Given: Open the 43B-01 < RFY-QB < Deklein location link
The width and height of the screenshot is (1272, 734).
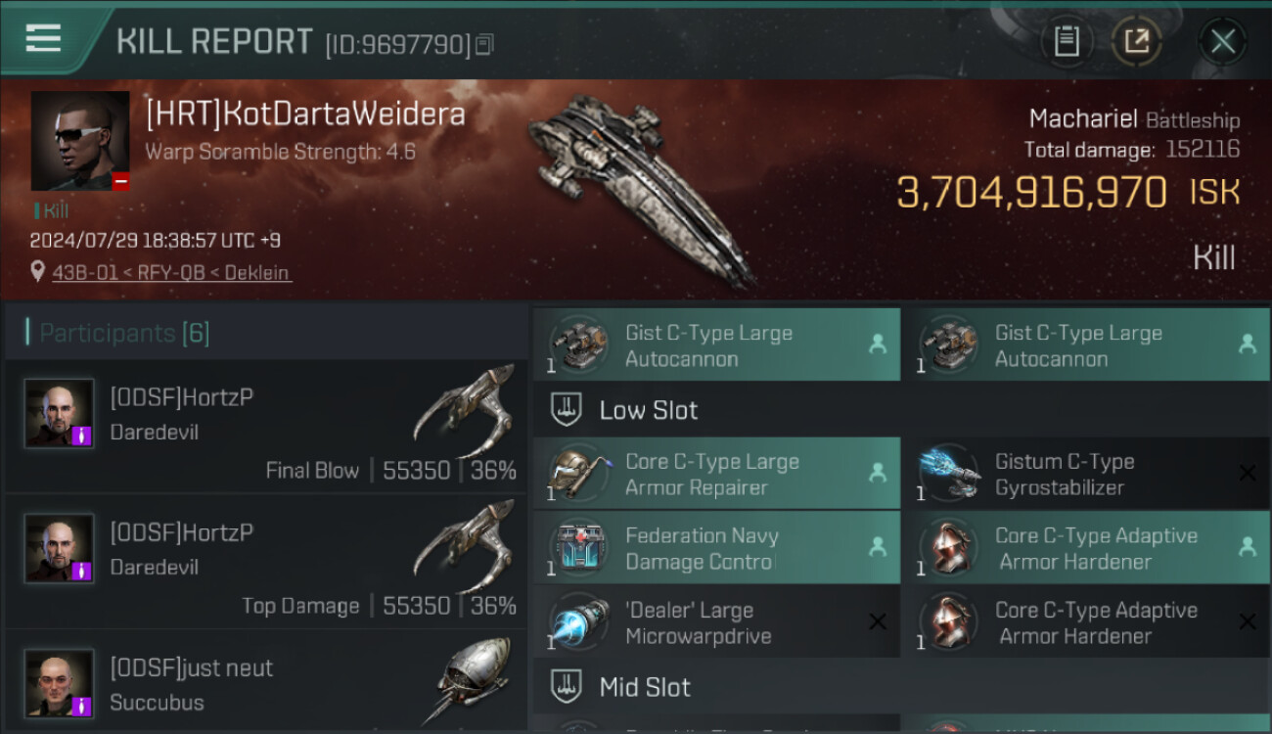Looking at the screenshot, I should click(171, 273).
